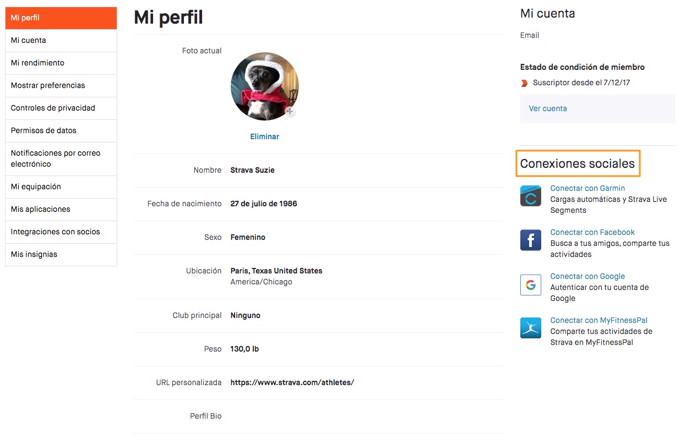This screenshot has height=444, width=691.
Task: Click the MyFitnessPal icon
Action: pyautogui.click(x=530, y=328)
